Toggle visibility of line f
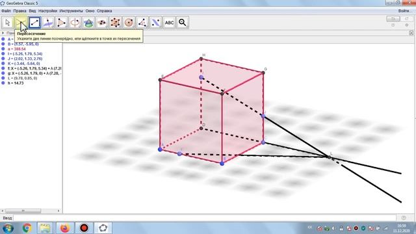This screenshot has height=234, width=416. (3, 68)
